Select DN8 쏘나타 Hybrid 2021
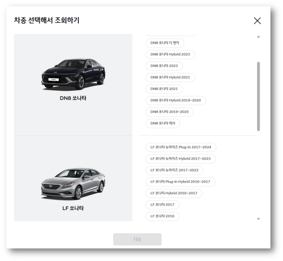The width and height of the screenshot is (283, 261). pos(170,77)
